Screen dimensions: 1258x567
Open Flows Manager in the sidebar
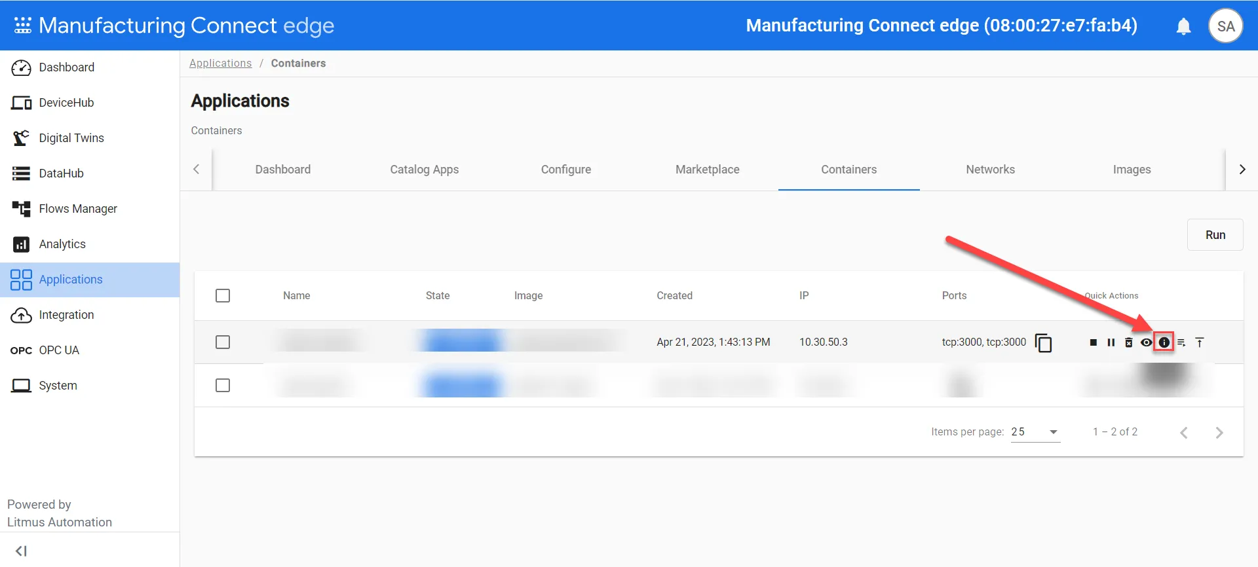click(90, 209)
